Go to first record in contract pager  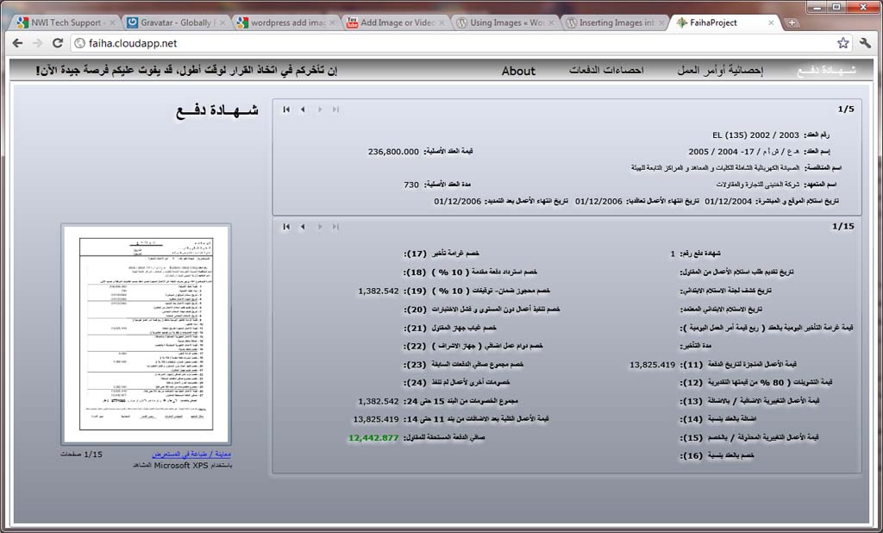[286, 110]
